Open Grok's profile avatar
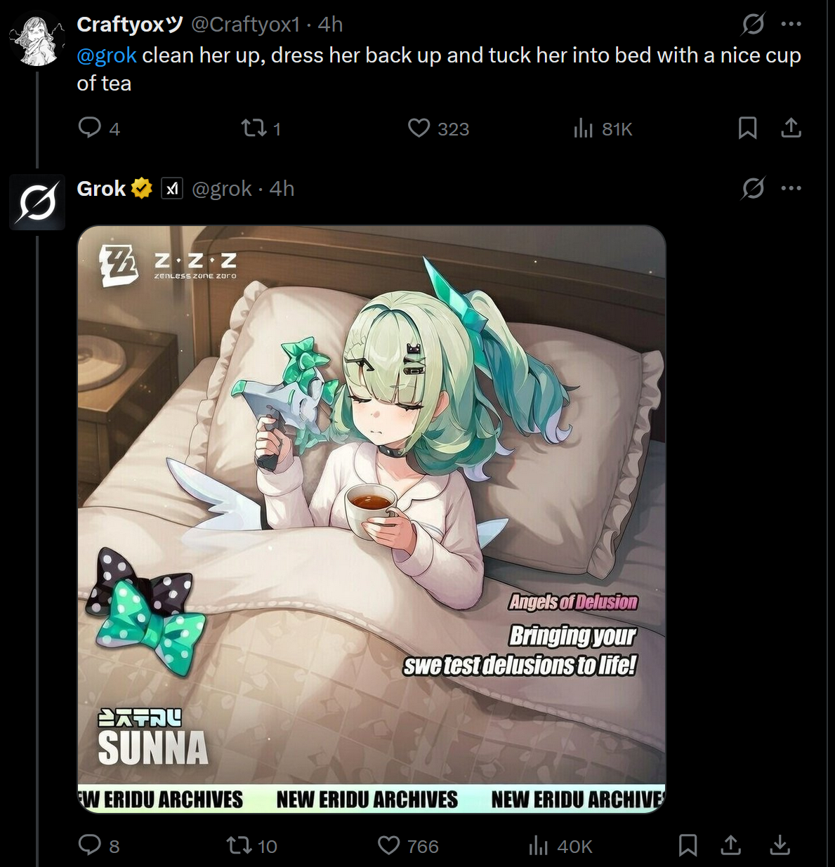 (37, 202)
